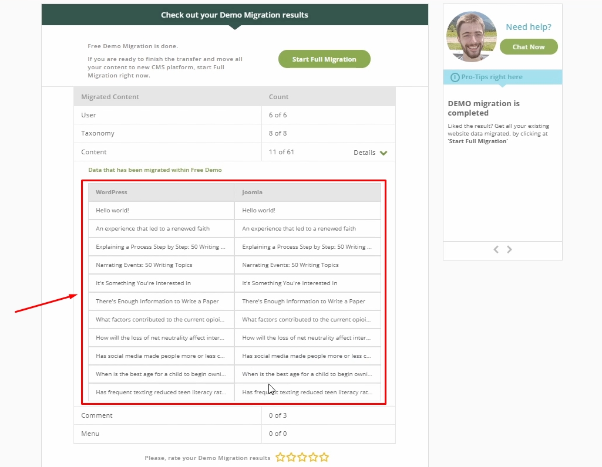Click the 'Free Demo Migration is done.' message
The width and height of the screenshot is (602, 467).
(133, 46)
